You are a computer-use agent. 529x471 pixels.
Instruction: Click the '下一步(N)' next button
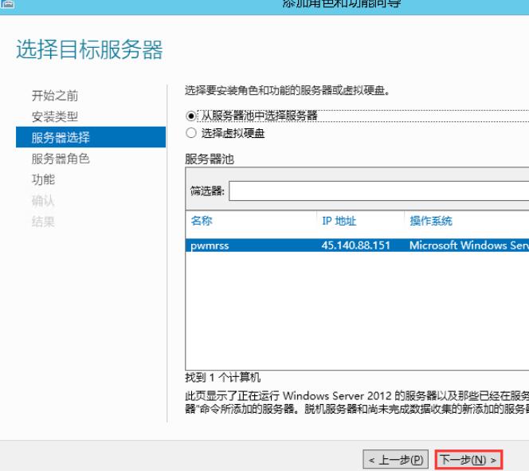(x=468, y=460)
